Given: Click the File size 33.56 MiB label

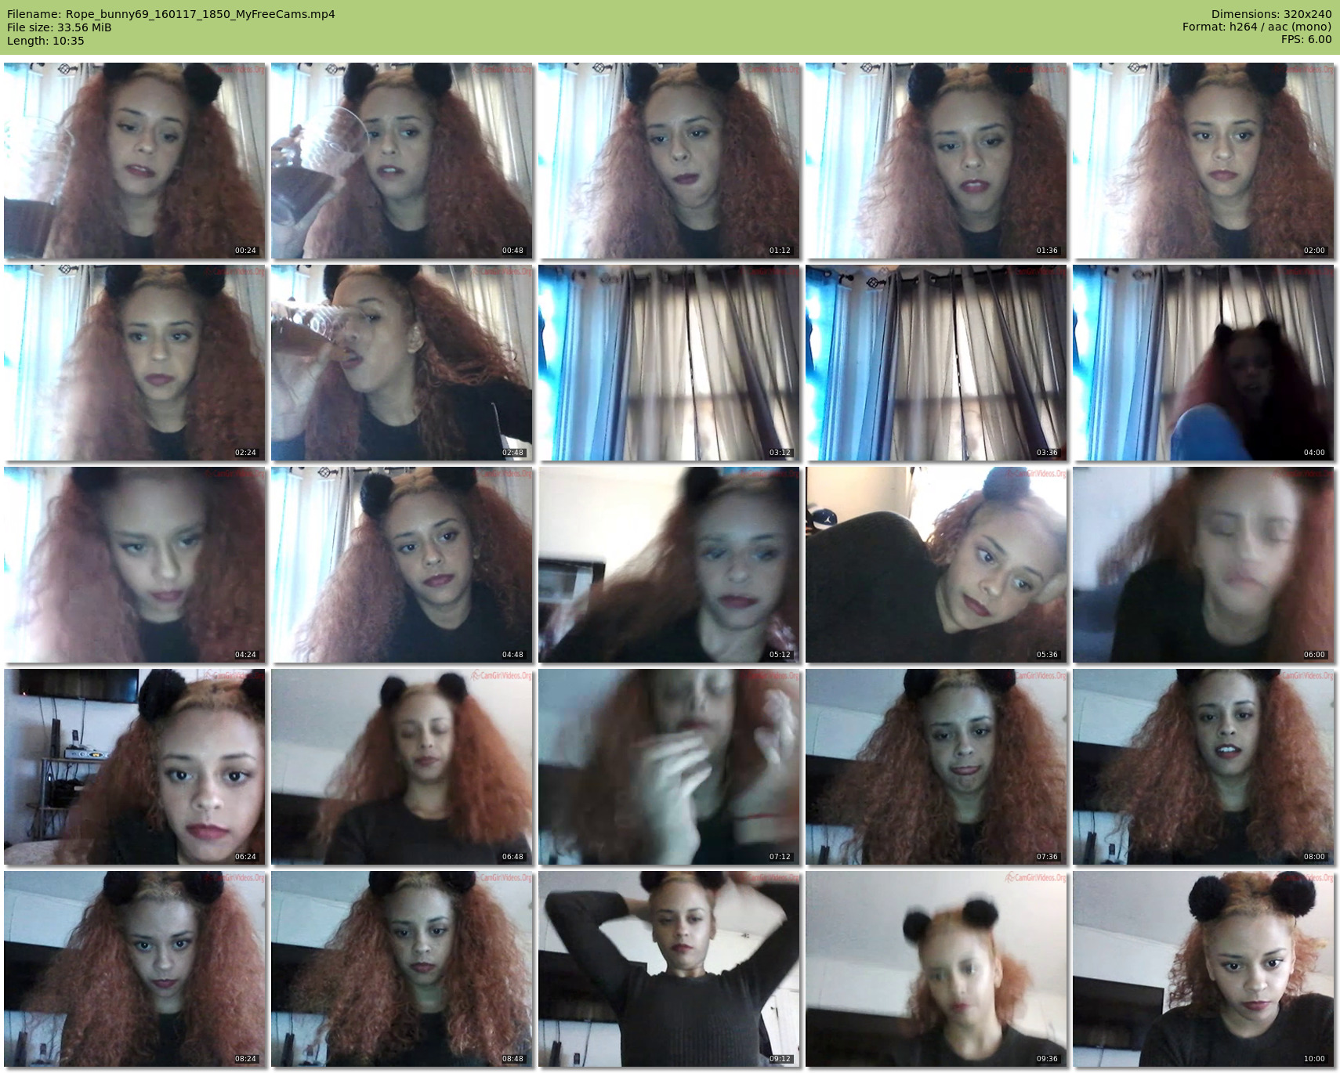Looking at the screenshot, I should 60,27.
